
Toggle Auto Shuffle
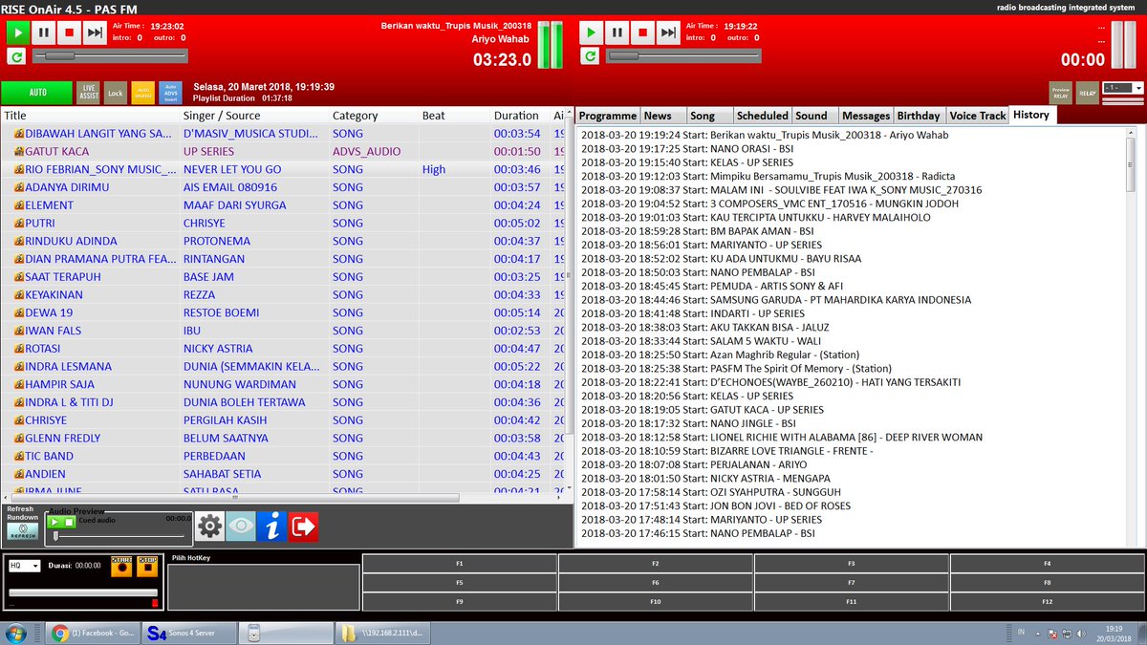[142, 93]
